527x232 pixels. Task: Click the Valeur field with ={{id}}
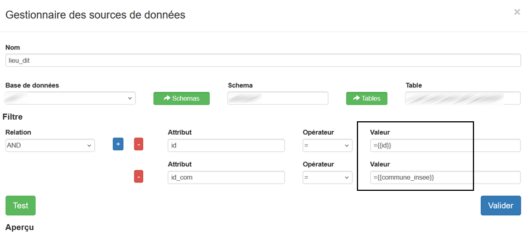444,145
